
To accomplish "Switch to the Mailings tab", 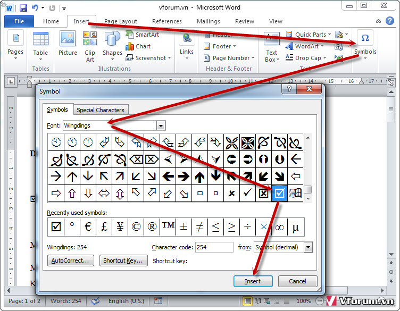I will point(208,21).
